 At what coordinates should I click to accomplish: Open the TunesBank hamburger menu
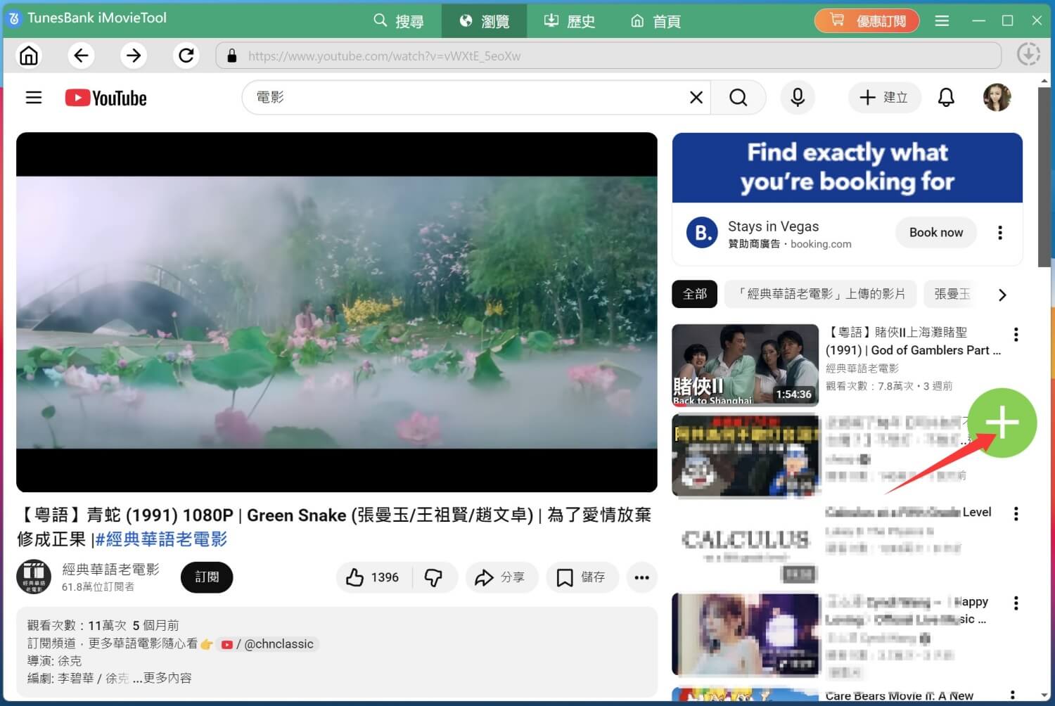coord(942,20)
